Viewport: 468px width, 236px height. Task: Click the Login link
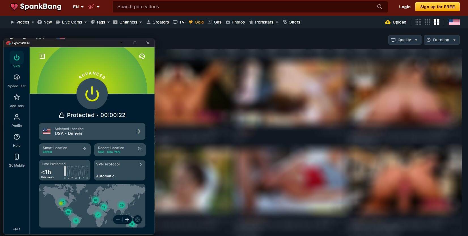coord(405,7)
